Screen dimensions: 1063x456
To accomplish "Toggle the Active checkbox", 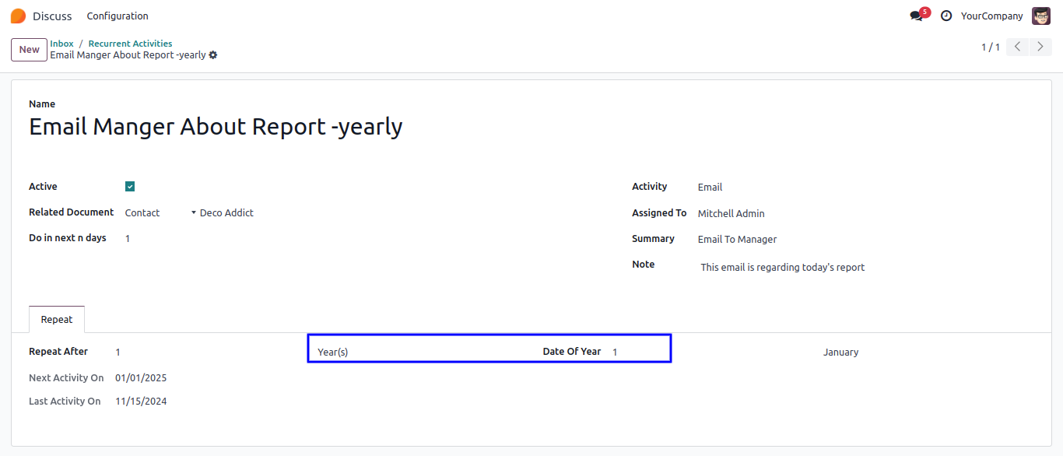I will [130, 187].
